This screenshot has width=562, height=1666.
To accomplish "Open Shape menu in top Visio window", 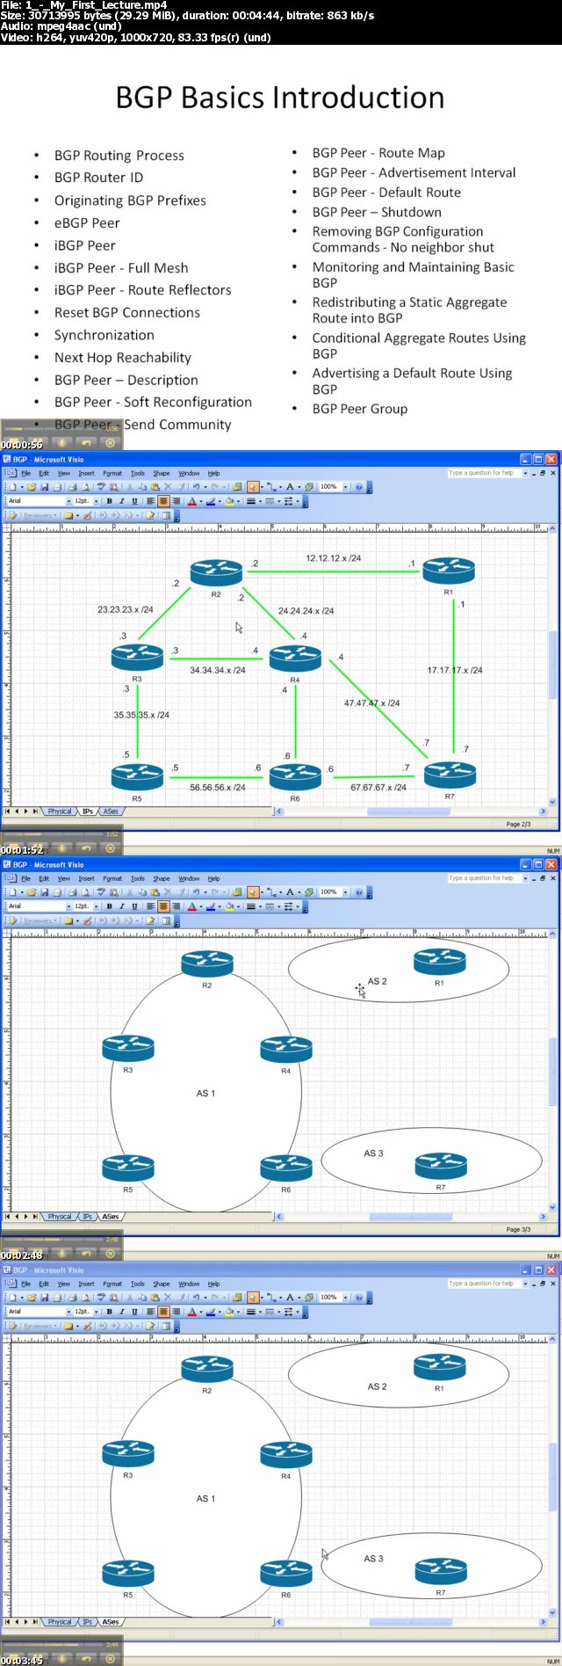I will pos(162,473).
